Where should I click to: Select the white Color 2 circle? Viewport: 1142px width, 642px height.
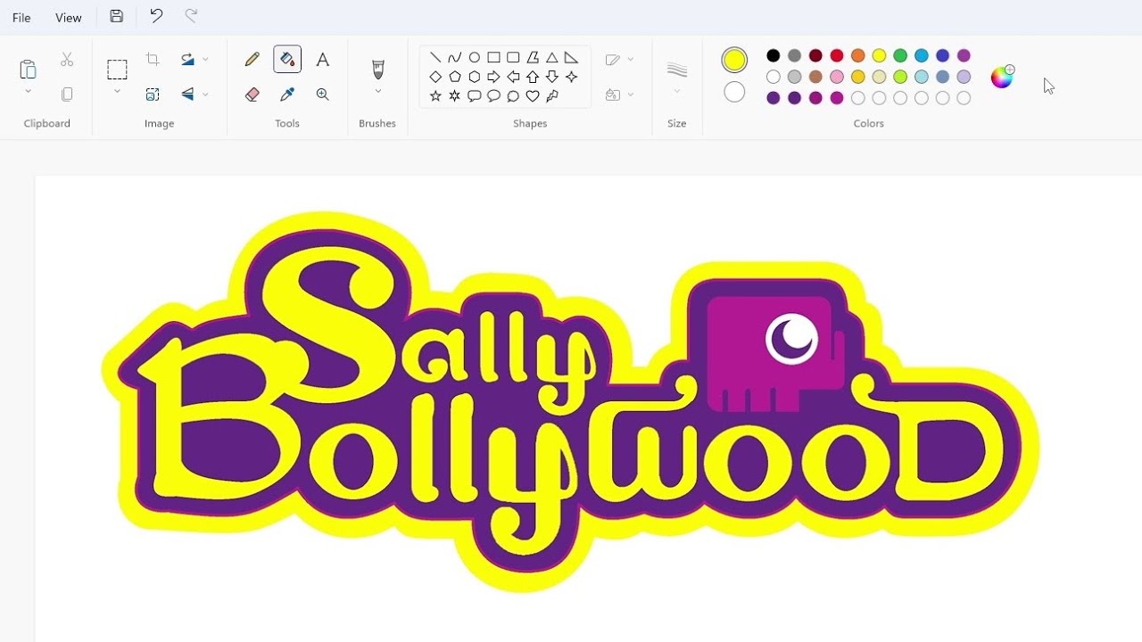(x=734, y=92)
